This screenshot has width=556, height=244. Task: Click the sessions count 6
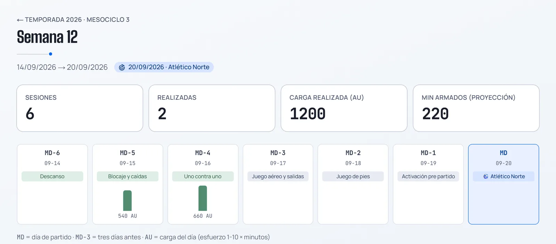coord(30,114)
